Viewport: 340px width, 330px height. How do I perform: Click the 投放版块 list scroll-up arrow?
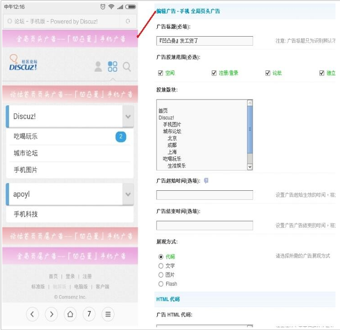click(250, 103)
